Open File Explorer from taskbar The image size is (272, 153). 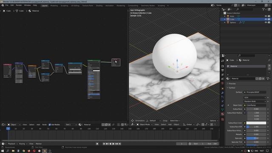(x=13, y=151)
